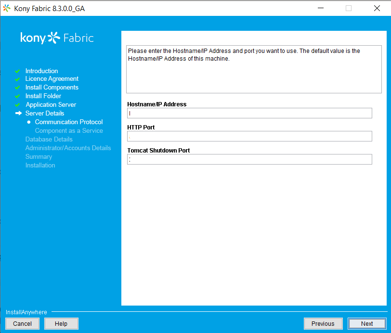Select the Database Details step

[49, 139]
